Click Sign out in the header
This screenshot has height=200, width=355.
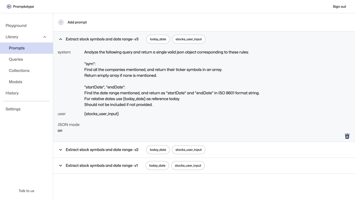tap(339, 7)
